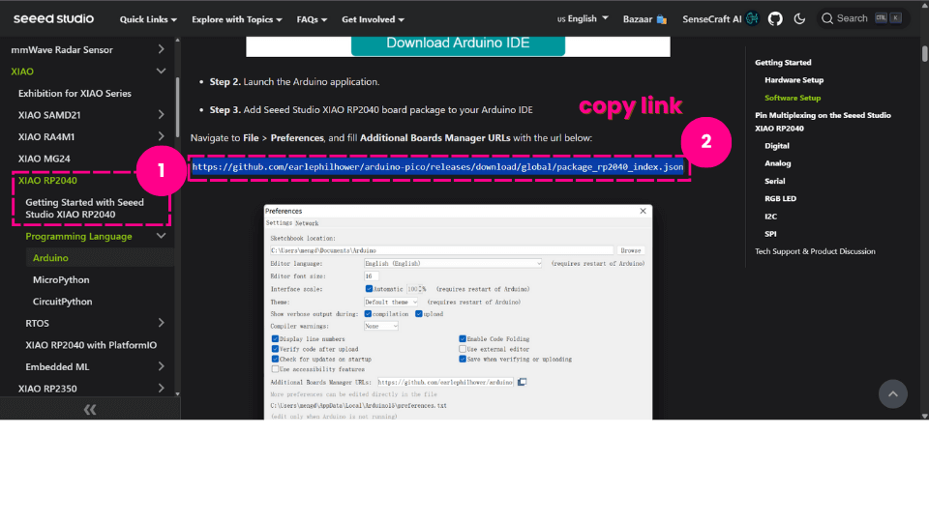Collapse the Programming Language section
The height and width of the screenshot is (522, 929).
click(161, 236)
